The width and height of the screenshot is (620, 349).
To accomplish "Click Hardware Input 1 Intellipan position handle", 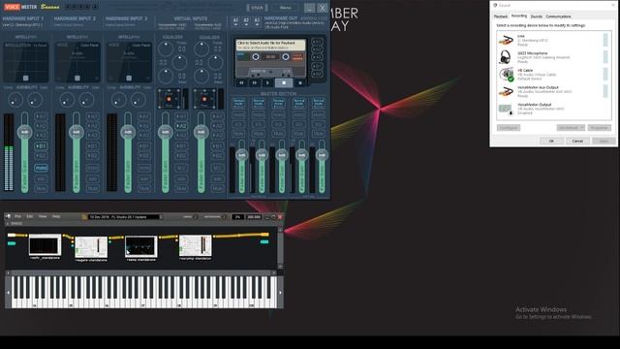I will point(26,78).
